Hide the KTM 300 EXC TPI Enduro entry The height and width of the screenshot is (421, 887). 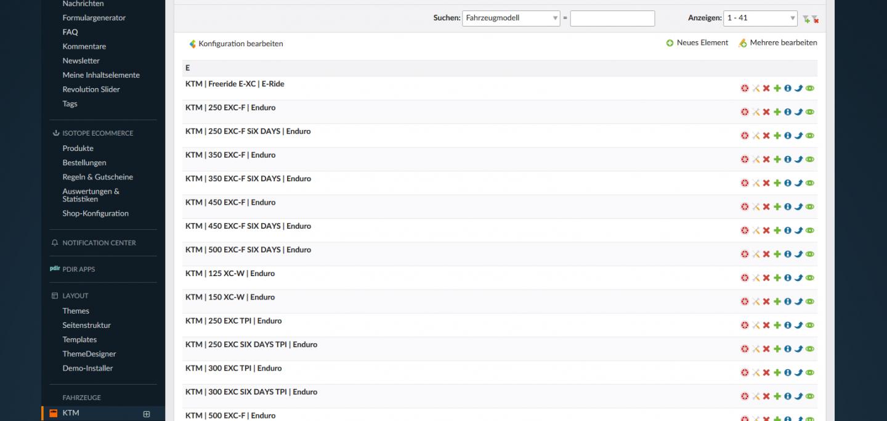[x=810, y=373]
